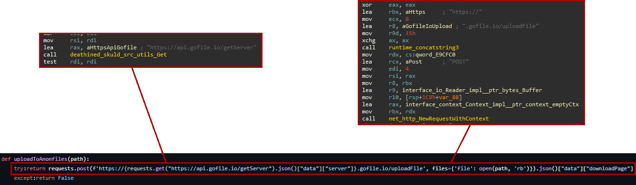This screenshot has height=185, width=636.
Task: Click the line 'test rdi, rdi'
Action: coord(70,62)
